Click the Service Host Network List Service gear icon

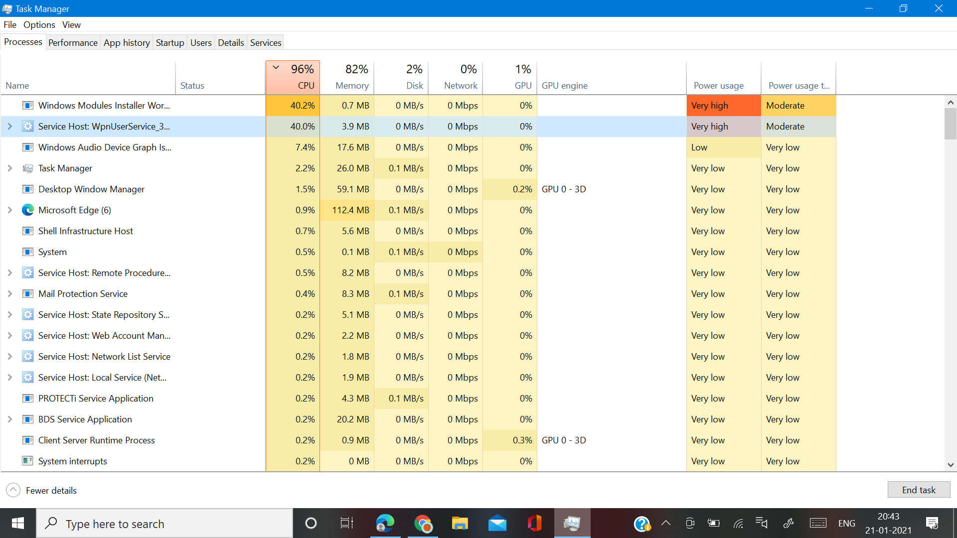tap(28, 357)
